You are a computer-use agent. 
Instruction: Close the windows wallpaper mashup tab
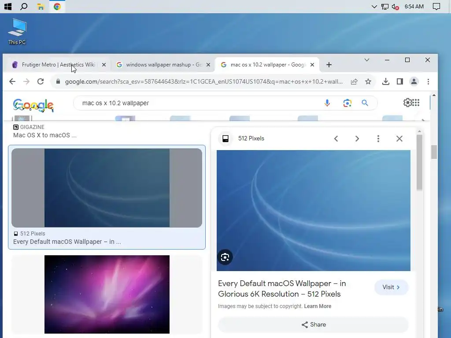click(208, 65)
